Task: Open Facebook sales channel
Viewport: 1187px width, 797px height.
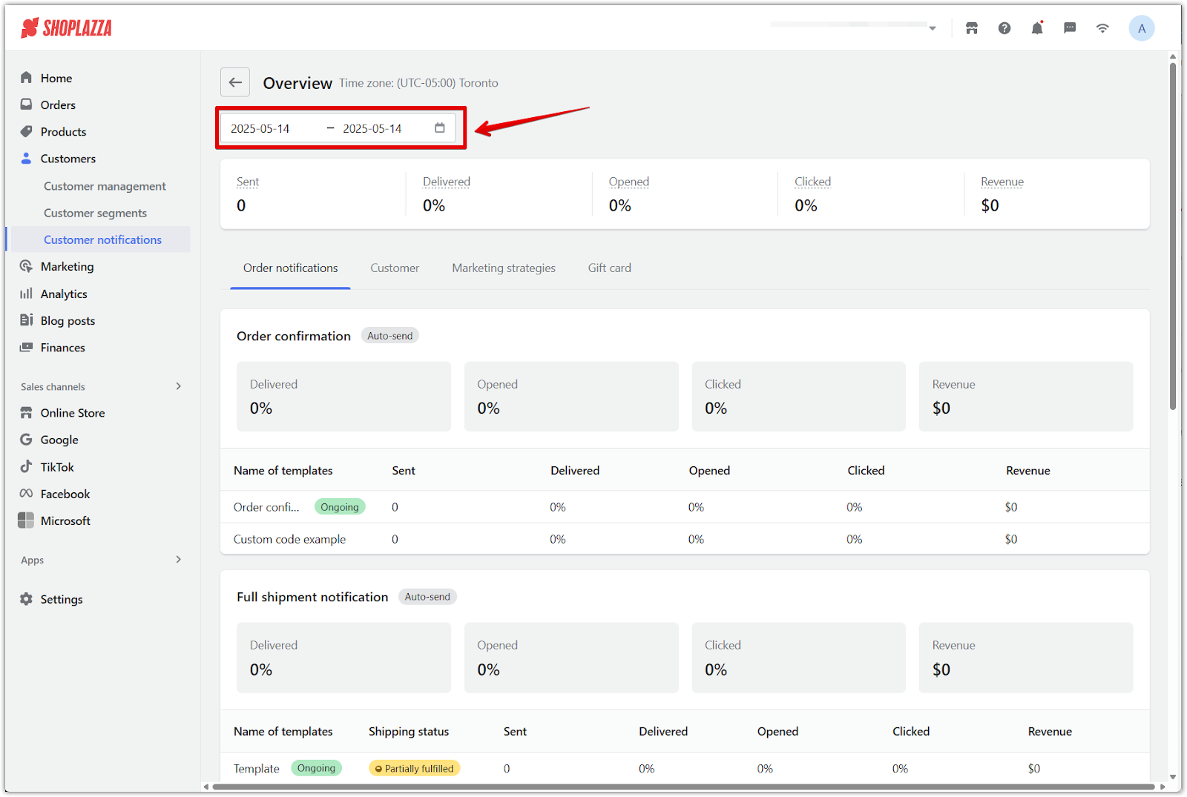Action: (x=65, y=494)
